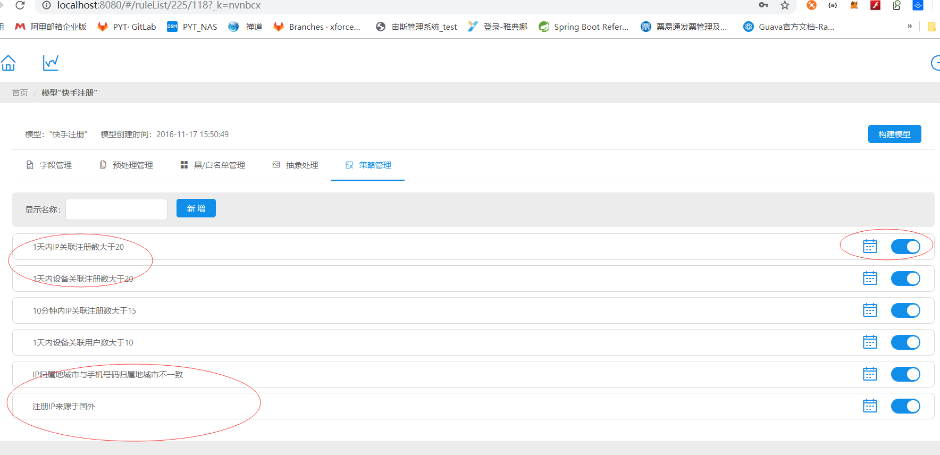940x455 pixels.
Task: Switch off IP归属地城市 mismatch rule
Action: pyautogui.click(x=905, y=374)
